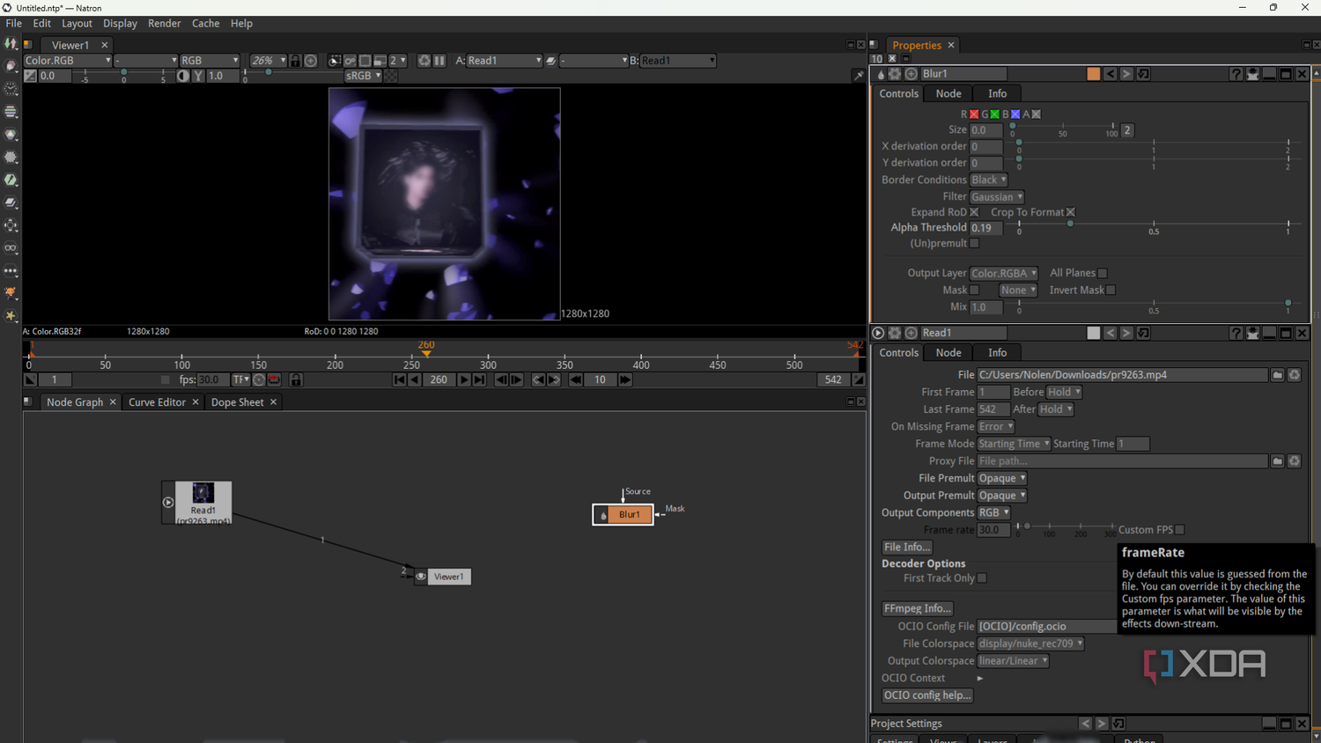1321x743 pixels.
Task: Toggle the timeline playback lock icon
Action: point(296,379)
